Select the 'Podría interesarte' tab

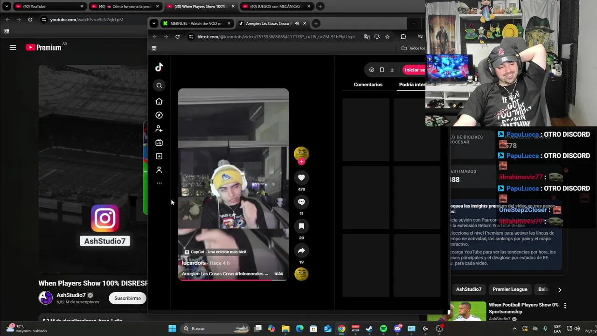[412, 84]
